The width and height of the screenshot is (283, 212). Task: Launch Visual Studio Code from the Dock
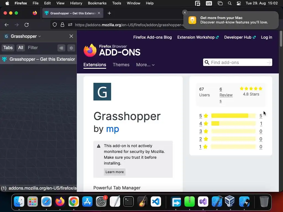[156, 201]
